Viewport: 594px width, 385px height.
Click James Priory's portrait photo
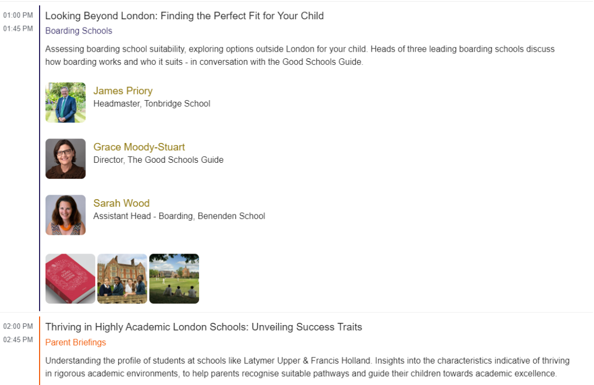[65, 102]
